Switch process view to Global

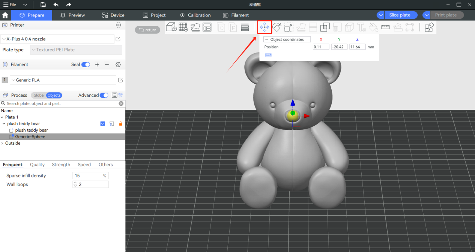click(39, 95)
